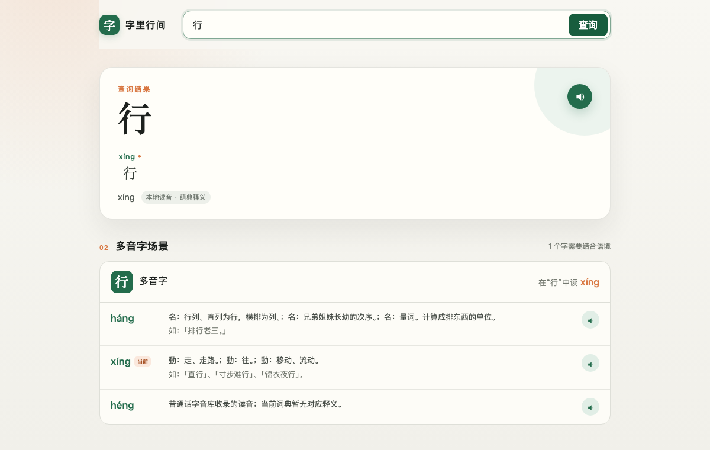The width and height of the screenshot is (710, 450).
Task: Focus the search field containing 行
Action: 375,25
